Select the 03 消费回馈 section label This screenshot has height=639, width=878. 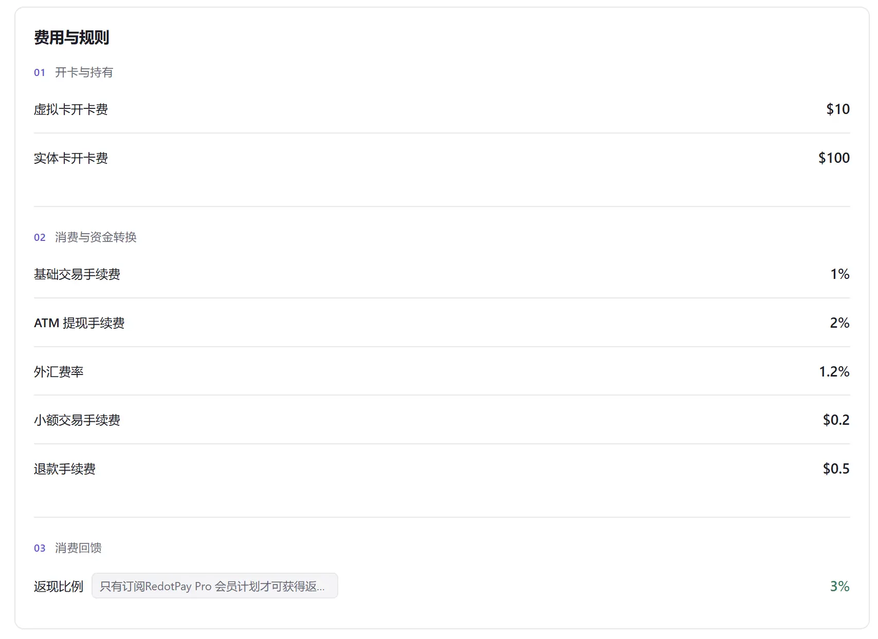click(x=68, y=548)
